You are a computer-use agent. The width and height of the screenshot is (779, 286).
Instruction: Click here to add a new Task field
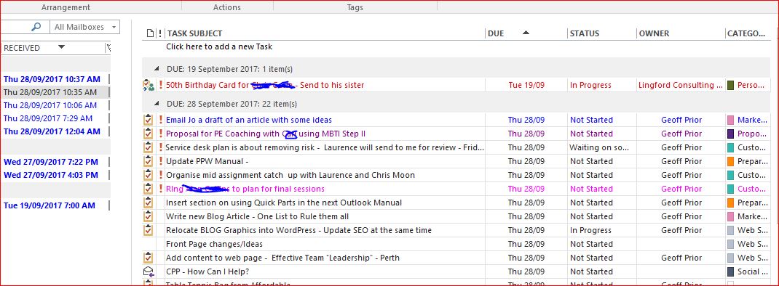click(218, 47)
